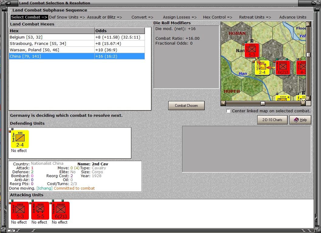The image size is (321, 233).
Task: Click the map scroll down arrow
Action: coord(308,98)
